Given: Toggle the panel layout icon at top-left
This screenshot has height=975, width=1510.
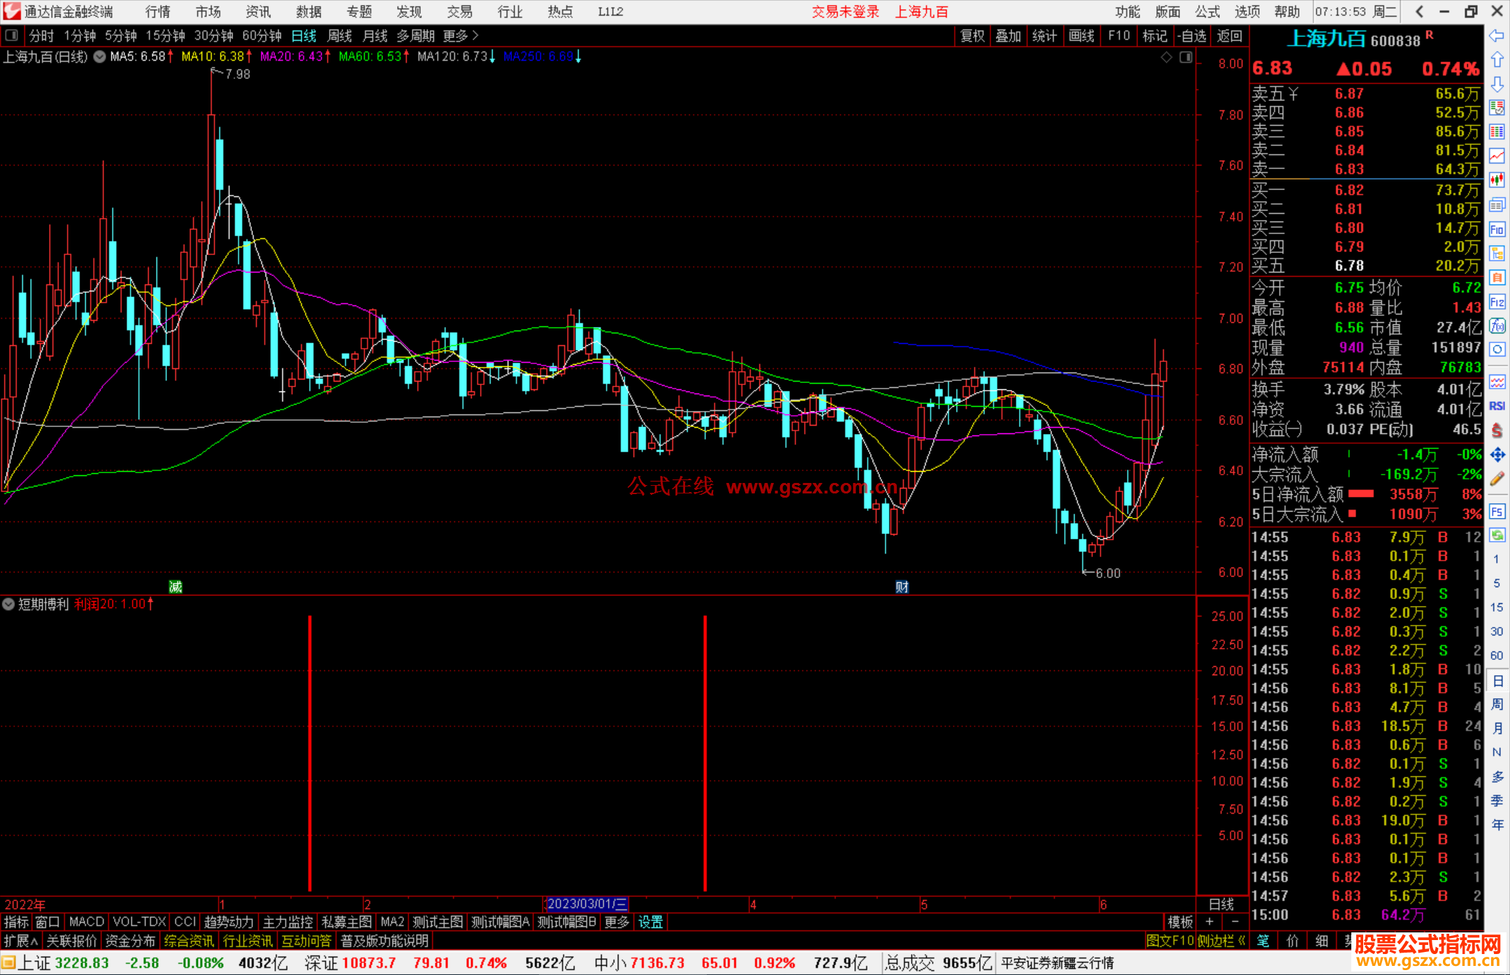Looking at the screenshot, I should coord(11,35).
